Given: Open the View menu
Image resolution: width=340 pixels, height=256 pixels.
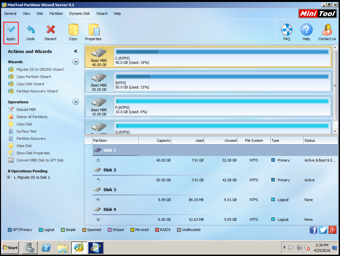Looking at the screenshot, I should coord(26,13).
